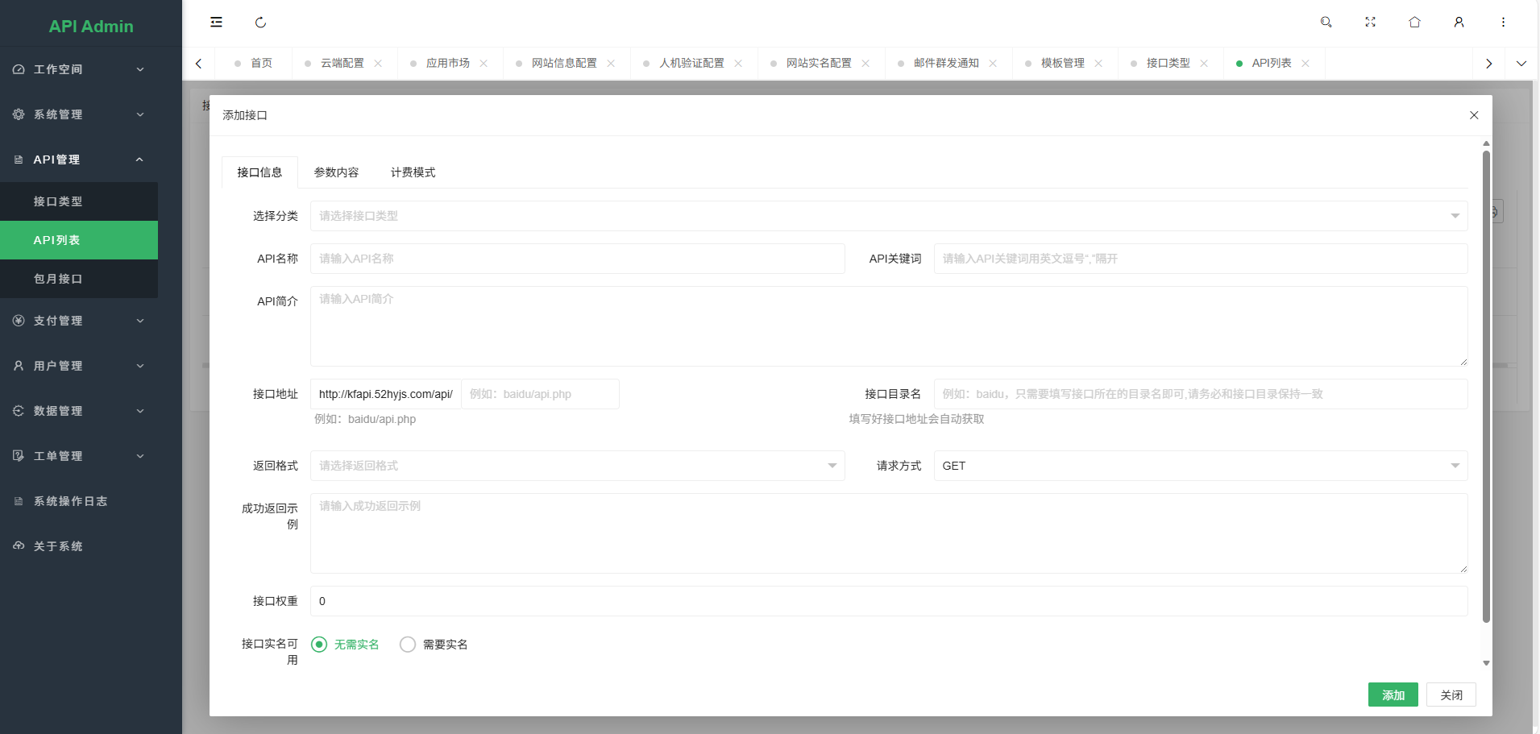Screen dimensions: 1540x734
Task: Open the 选择分类 interface type dropdown
Action: click(886, 215)
